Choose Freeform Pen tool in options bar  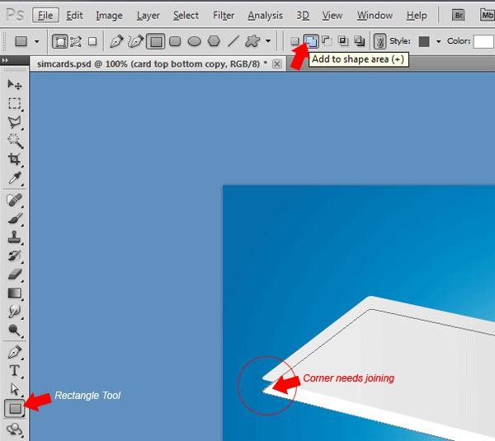136,41
